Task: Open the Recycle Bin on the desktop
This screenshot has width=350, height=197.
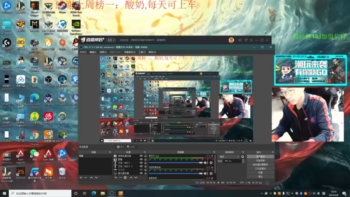Action: coord(62,173)
